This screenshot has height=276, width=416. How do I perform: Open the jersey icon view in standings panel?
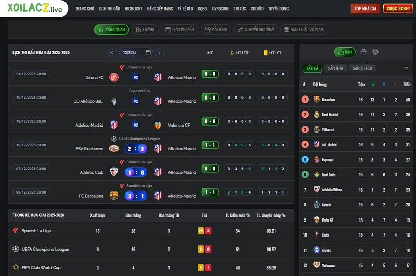point(363,52)
